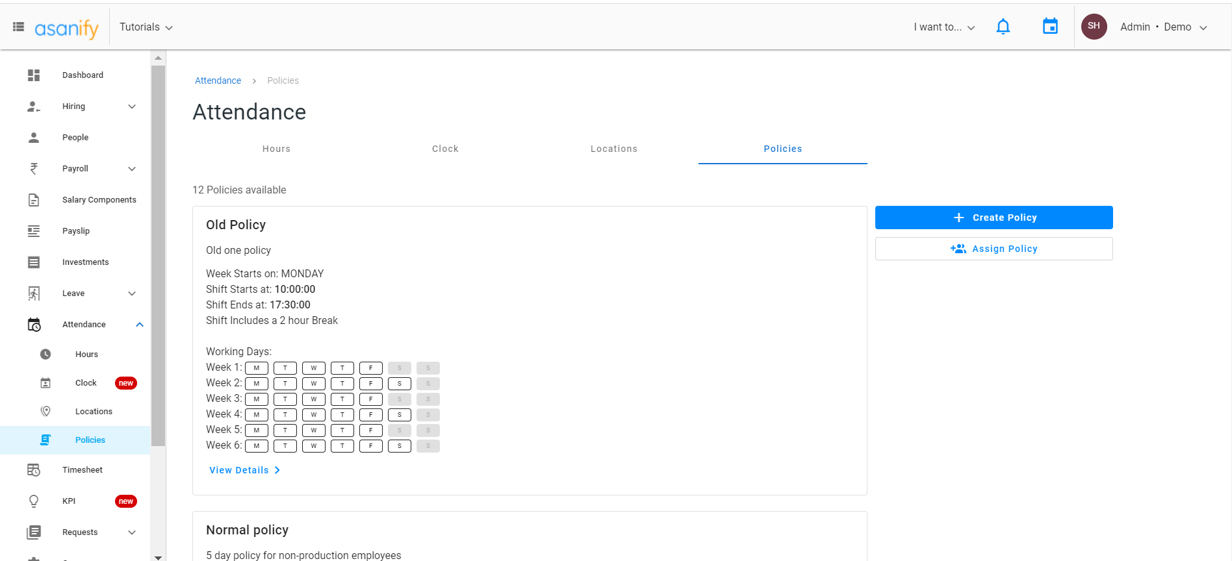This screenshot has height=561, width=1232.
Task: Switch to the Clock tab
Action: click(445, 149)
